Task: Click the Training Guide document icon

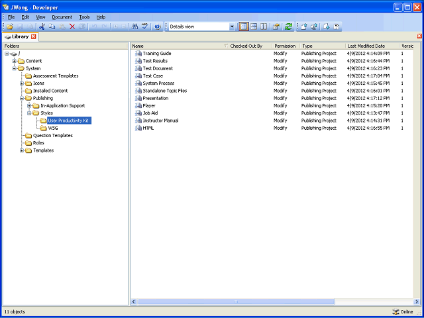Action: coord(138,53)
